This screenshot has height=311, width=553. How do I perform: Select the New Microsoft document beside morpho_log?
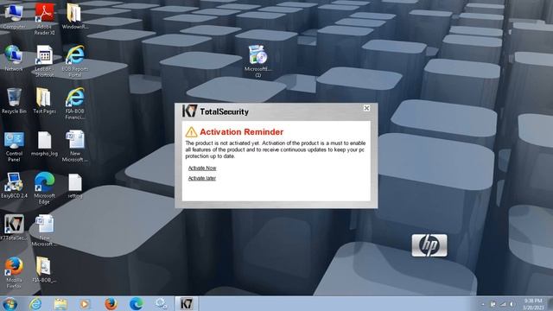click(75, 147)
